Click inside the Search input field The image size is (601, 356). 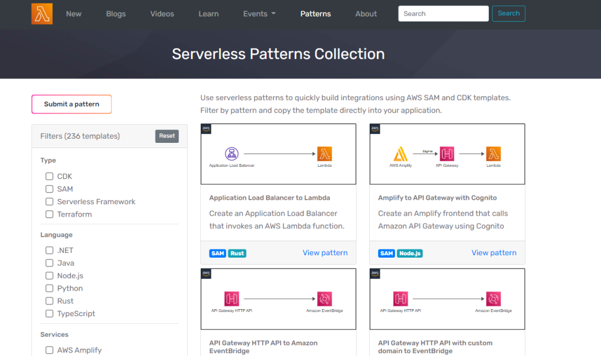pyautogui.click(x=443, y=13)
